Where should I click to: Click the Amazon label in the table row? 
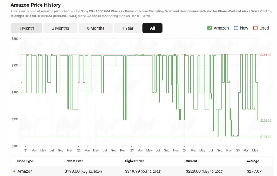click(x=25, y=171)
